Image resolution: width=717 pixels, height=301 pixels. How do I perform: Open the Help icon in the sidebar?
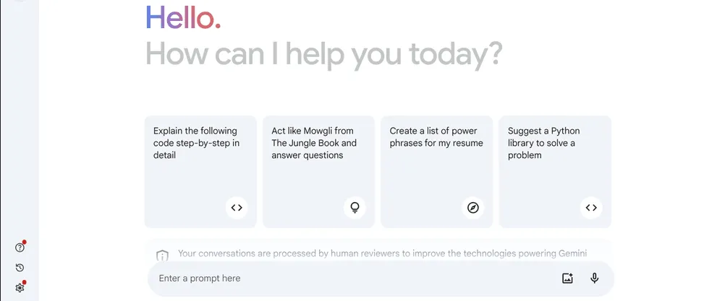[20, 248]
